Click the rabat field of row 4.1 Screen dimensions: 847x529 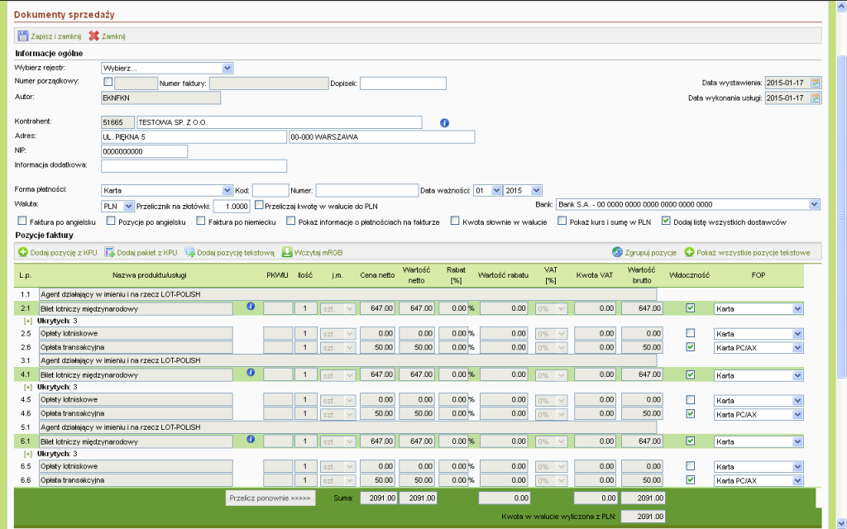(x=453, y=374)
